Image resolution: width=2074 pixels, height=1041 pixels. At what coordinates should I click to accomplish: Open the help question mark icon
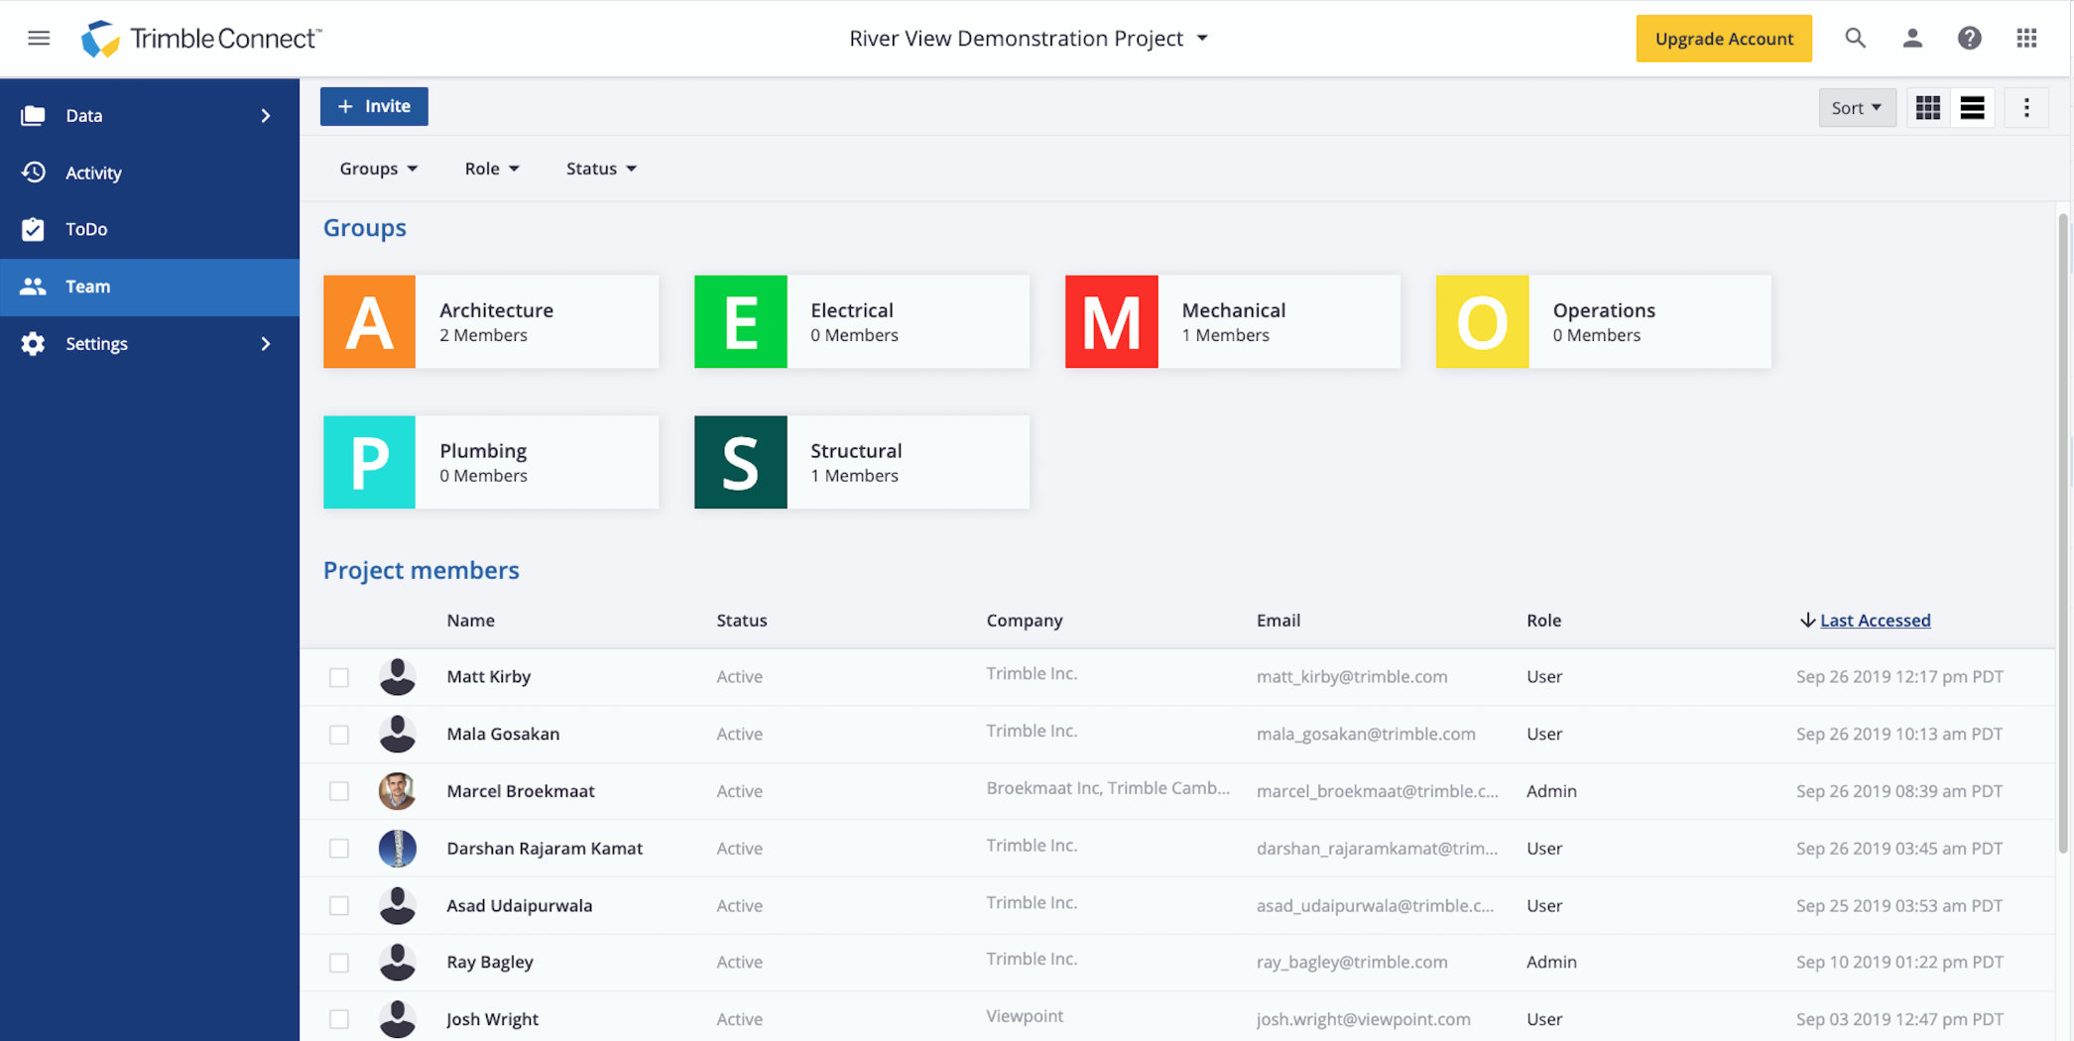(1969, 38)
